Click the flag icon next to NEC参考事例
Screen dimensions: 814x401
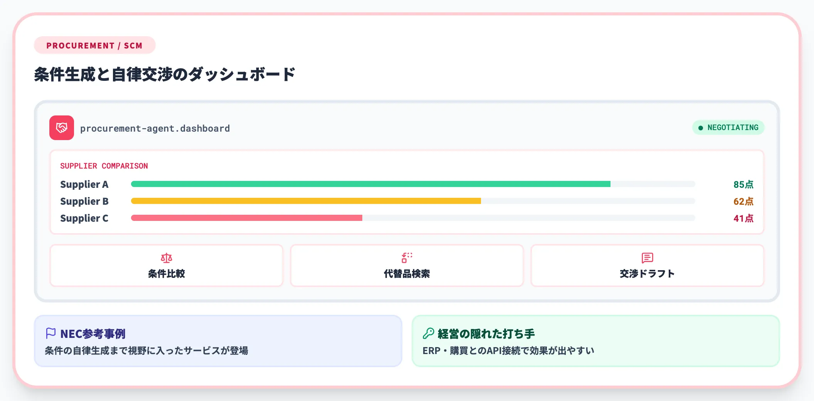click(50, 333)
